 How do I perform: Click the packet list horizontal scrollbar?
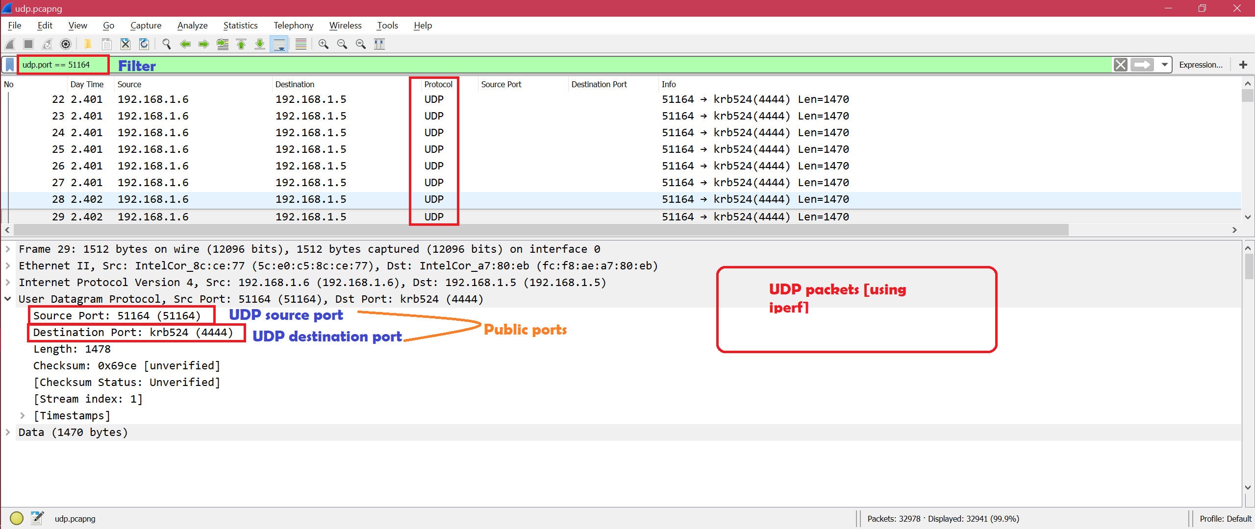pyautogui.click(x=539, y=230)
